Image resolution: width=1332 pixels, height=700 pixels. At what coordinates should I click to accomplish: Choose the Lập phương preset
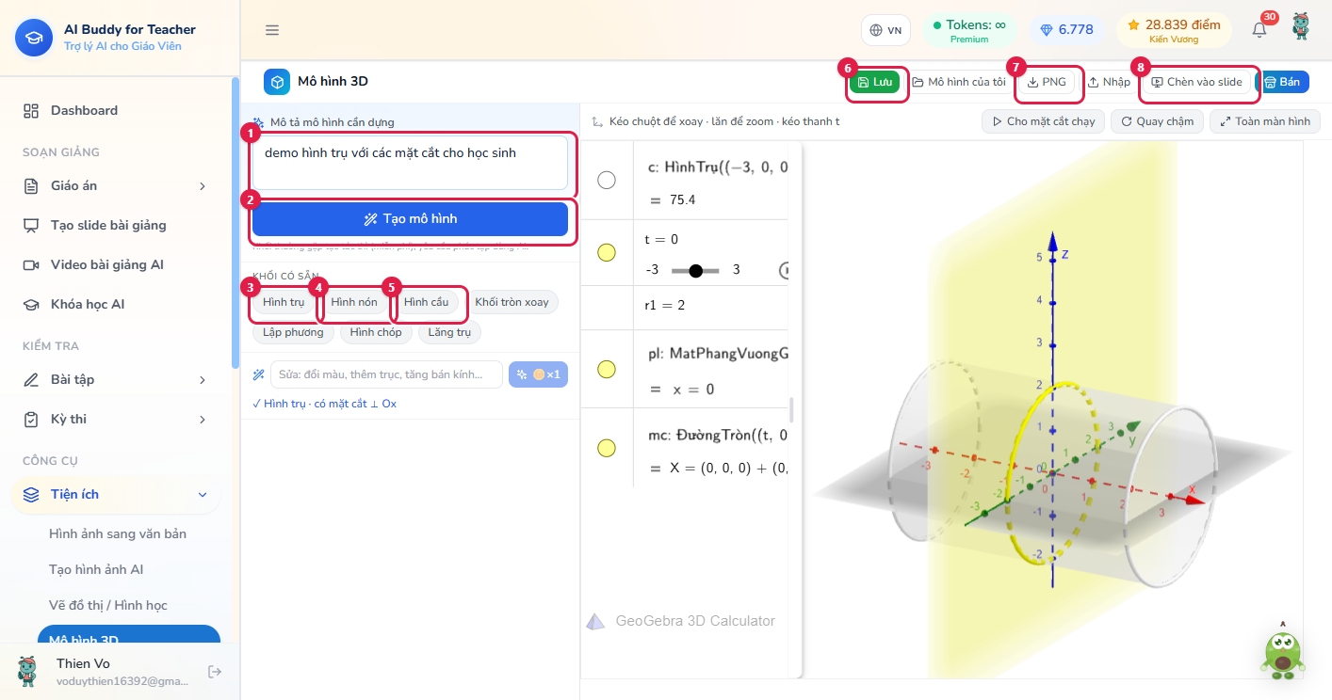[x=294, y=332]
